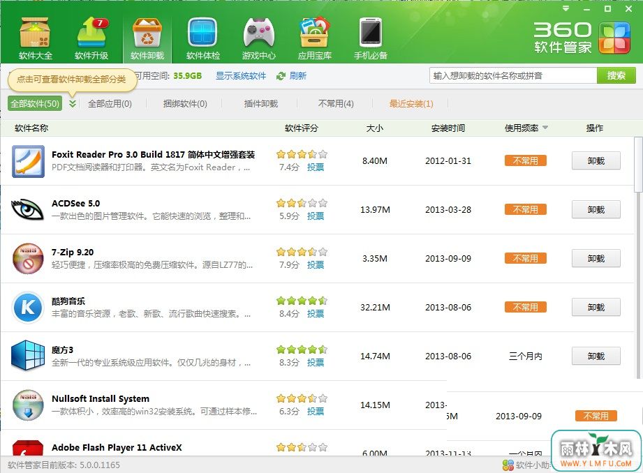
Task: Rate Foxit Reader using its star rating
Action: (x=302, y=154)
